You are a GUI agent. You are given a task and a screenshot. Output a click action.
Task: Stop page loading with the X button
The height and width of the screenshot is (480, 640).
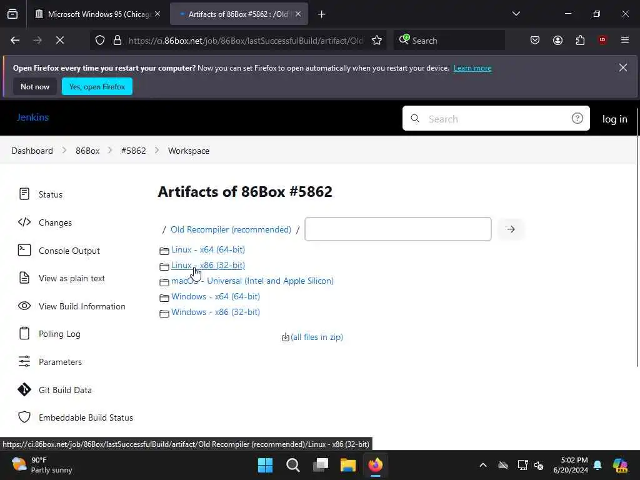[x=59, y=40]
